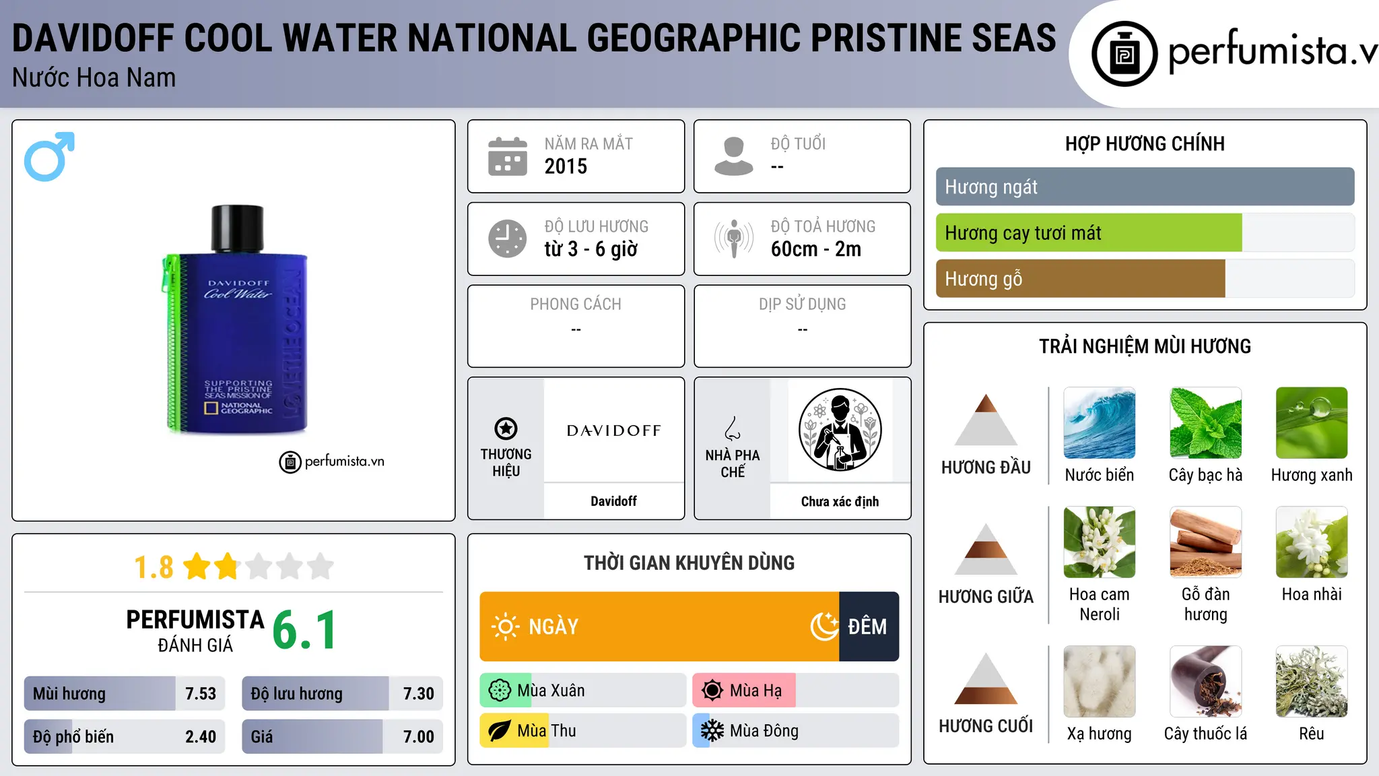This screenshot has width=1379, height=776.
Task: Click the perfumista.vn watermark under bottle
Action: tap(331, 462)
